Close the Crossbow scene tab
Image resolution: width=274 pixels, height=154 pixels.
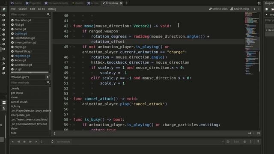coord(121,3)
